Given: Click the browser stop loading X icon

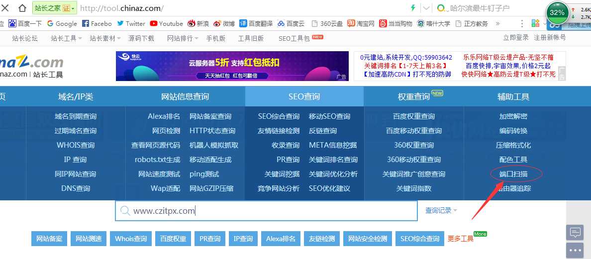Looking at the screenshot, I should pyautogui.click(x=5, y=7).
